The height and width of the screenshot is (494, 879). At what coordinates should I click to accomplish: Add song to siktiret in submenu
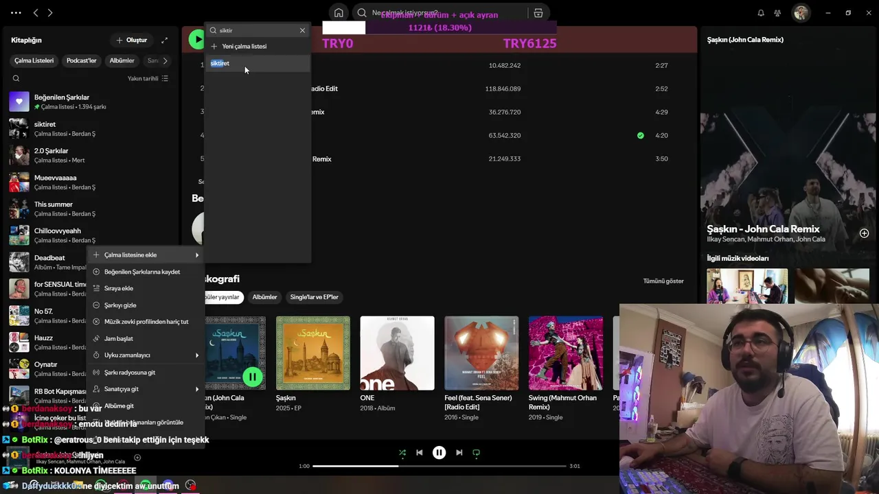(258, 63)
